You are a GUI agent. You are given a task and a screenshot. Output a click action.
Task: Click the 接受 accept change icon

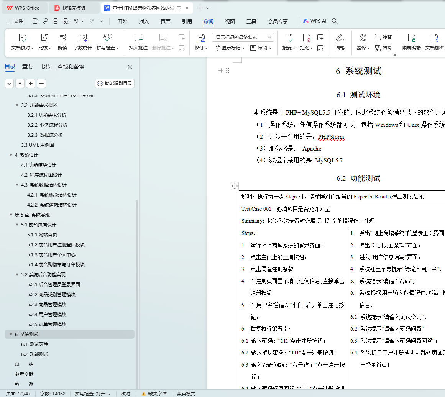coord(289,38)
